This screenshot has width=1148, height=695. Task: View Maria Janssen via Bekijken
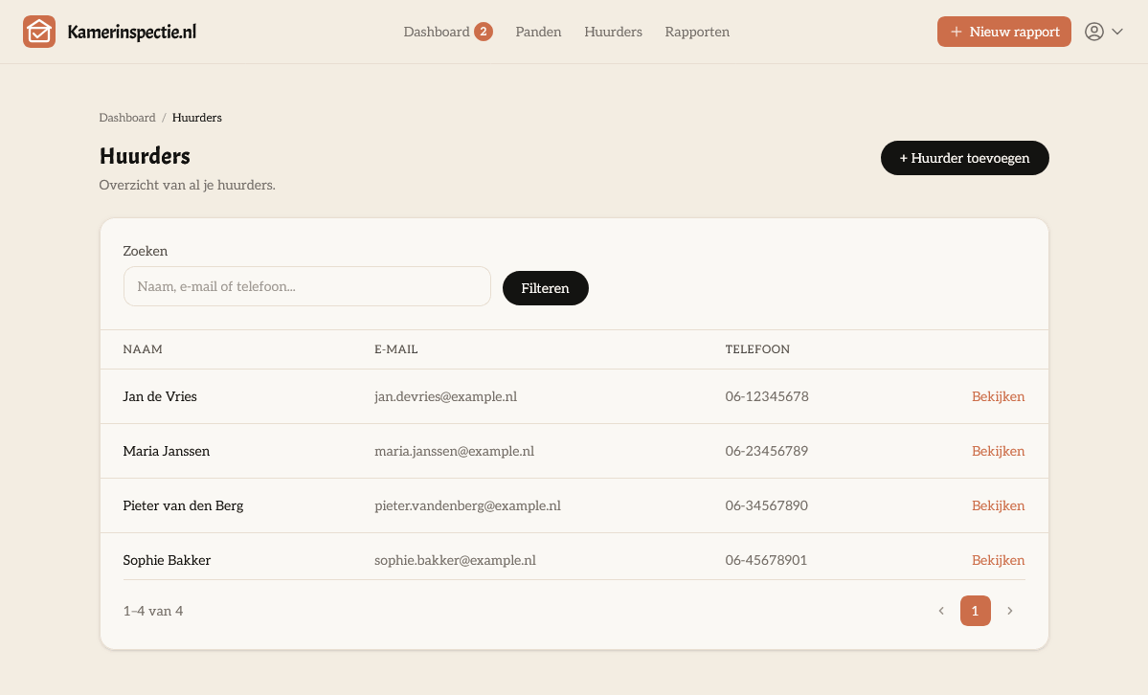[x=998, y=451]
